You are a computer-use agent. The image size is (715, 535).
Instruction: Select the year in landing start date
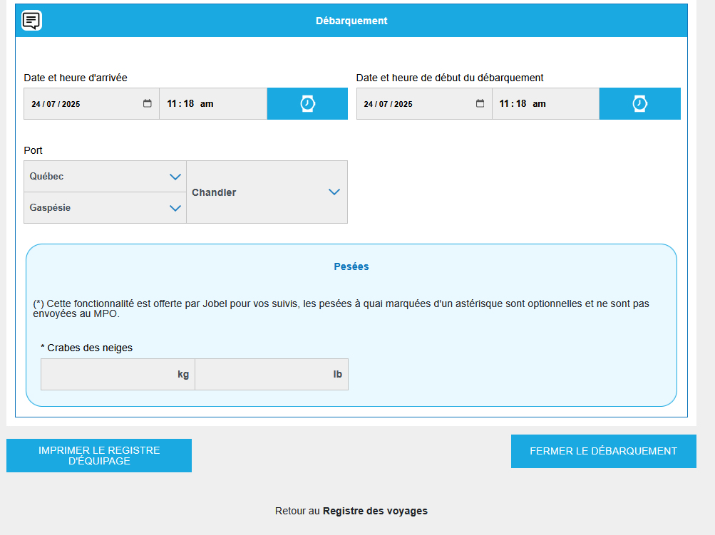pos(403,104)
